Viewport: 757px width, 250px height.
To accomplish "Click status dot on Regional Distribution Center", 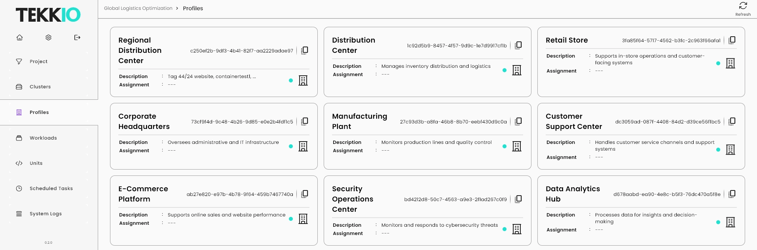I will [291, 80].
